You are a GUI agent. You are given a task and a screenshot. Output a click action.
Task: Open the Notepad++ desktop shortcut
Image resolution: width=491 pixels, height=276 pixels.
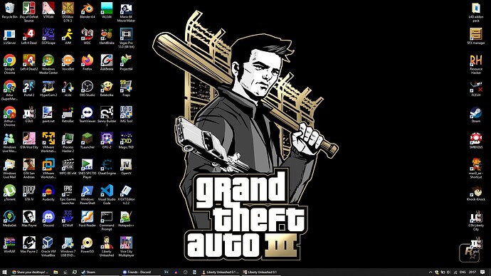(x=126, y=218)
